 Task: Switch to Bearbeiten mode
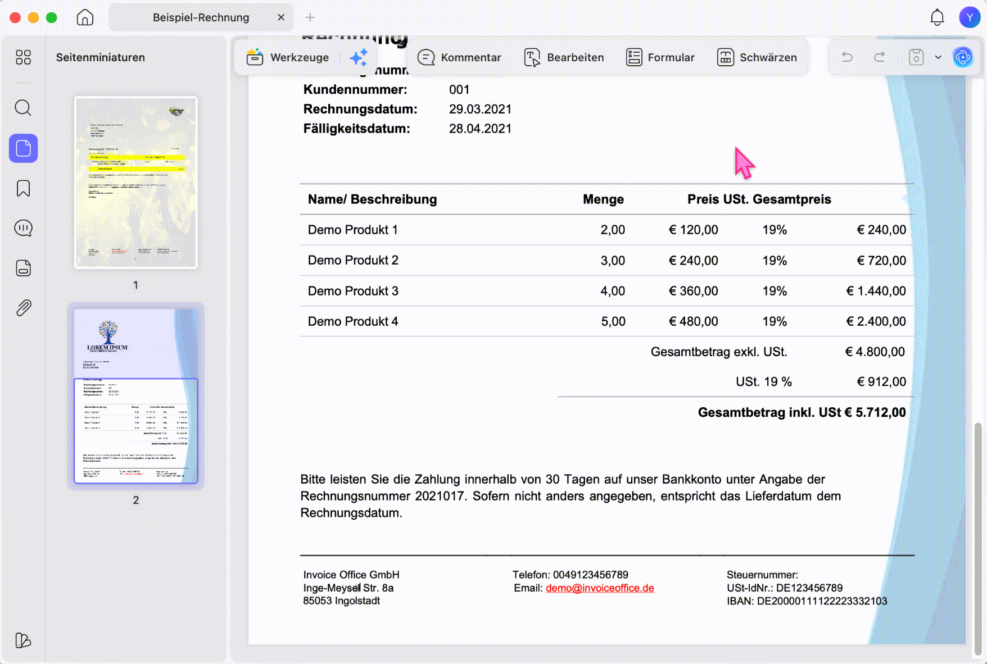click(564, 57)
